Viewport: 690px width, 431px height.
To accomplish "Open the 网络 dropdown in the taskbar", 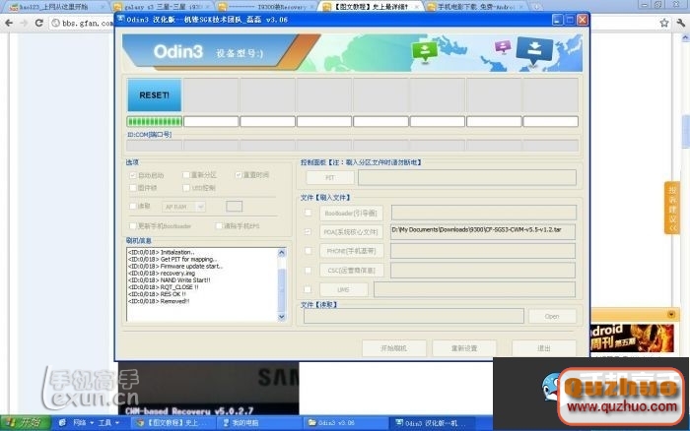I will pyautogui.click(x=84, y=423).
